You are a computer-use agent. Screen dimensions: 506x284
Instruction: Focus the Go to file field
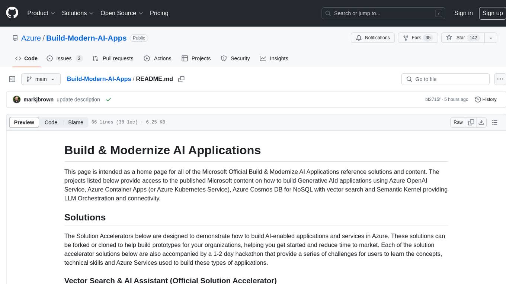click(x=445, y=79)
